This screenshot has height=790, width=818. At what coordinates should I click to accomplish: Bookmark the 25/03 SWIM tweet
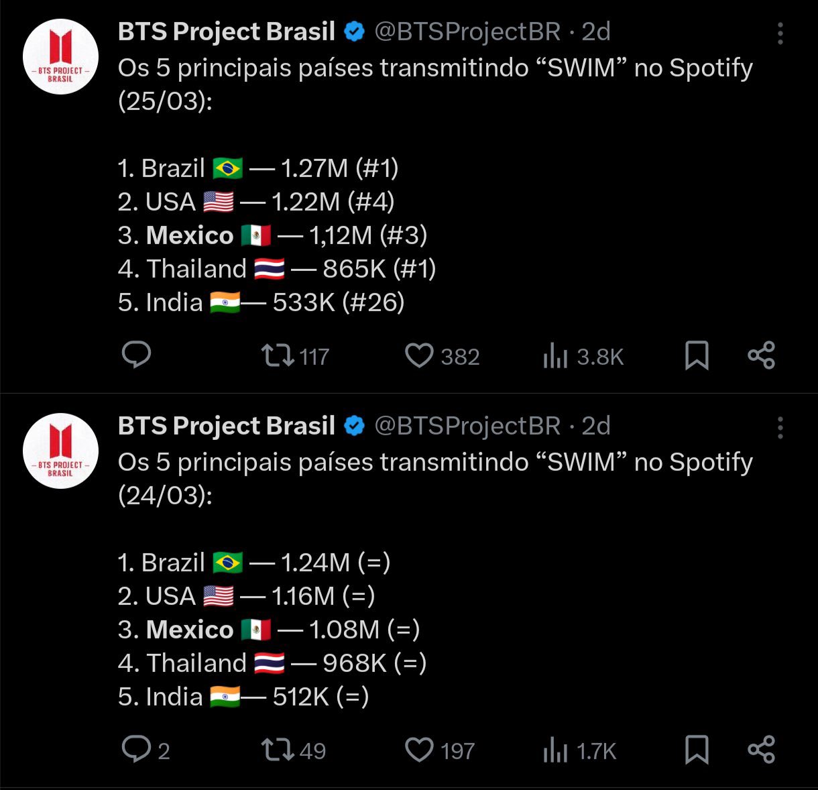697,355
